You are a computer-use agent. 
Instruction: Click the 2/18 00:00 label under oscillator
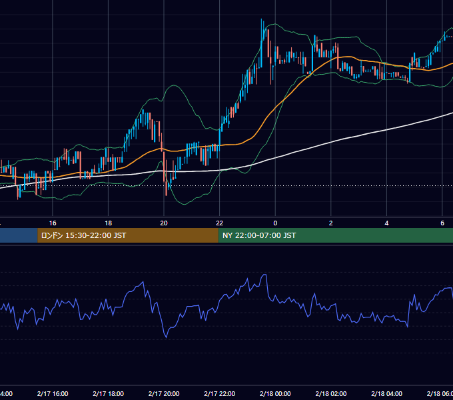click(275, 393)
